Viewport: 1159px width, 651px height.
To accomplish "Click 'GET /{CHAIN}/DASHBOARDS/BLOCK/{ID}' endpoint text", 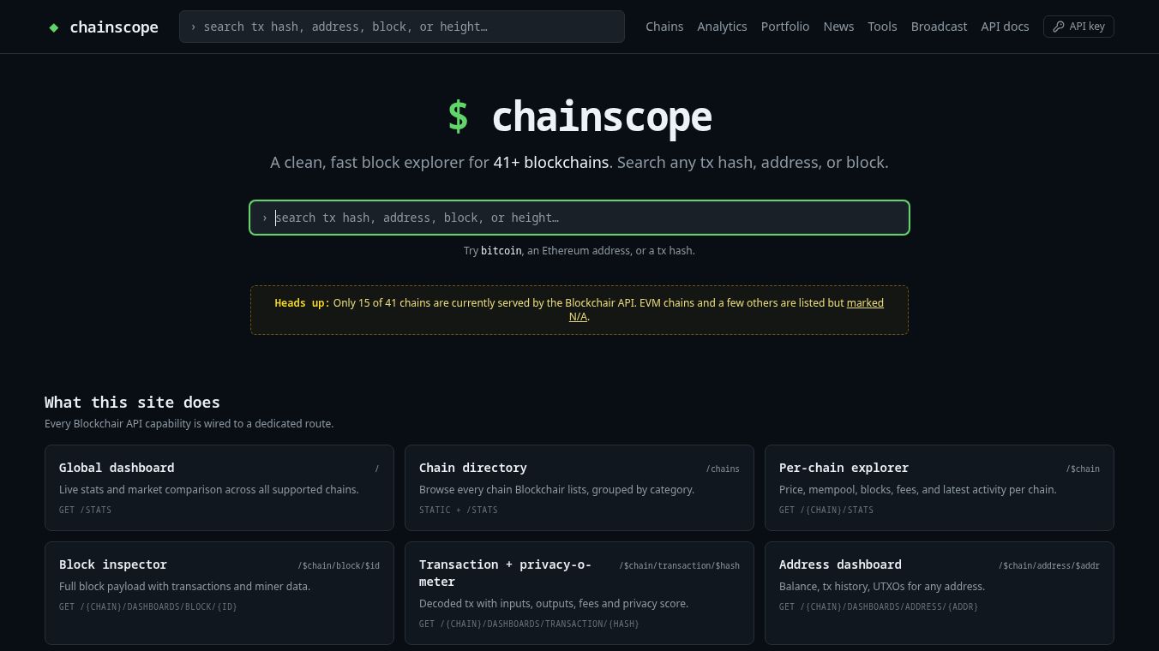I will (x=148, y=606).
